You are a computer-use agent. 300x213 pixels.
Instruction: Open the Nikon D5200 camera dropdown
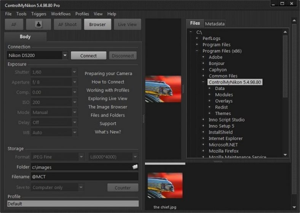(x=65, y=56)
